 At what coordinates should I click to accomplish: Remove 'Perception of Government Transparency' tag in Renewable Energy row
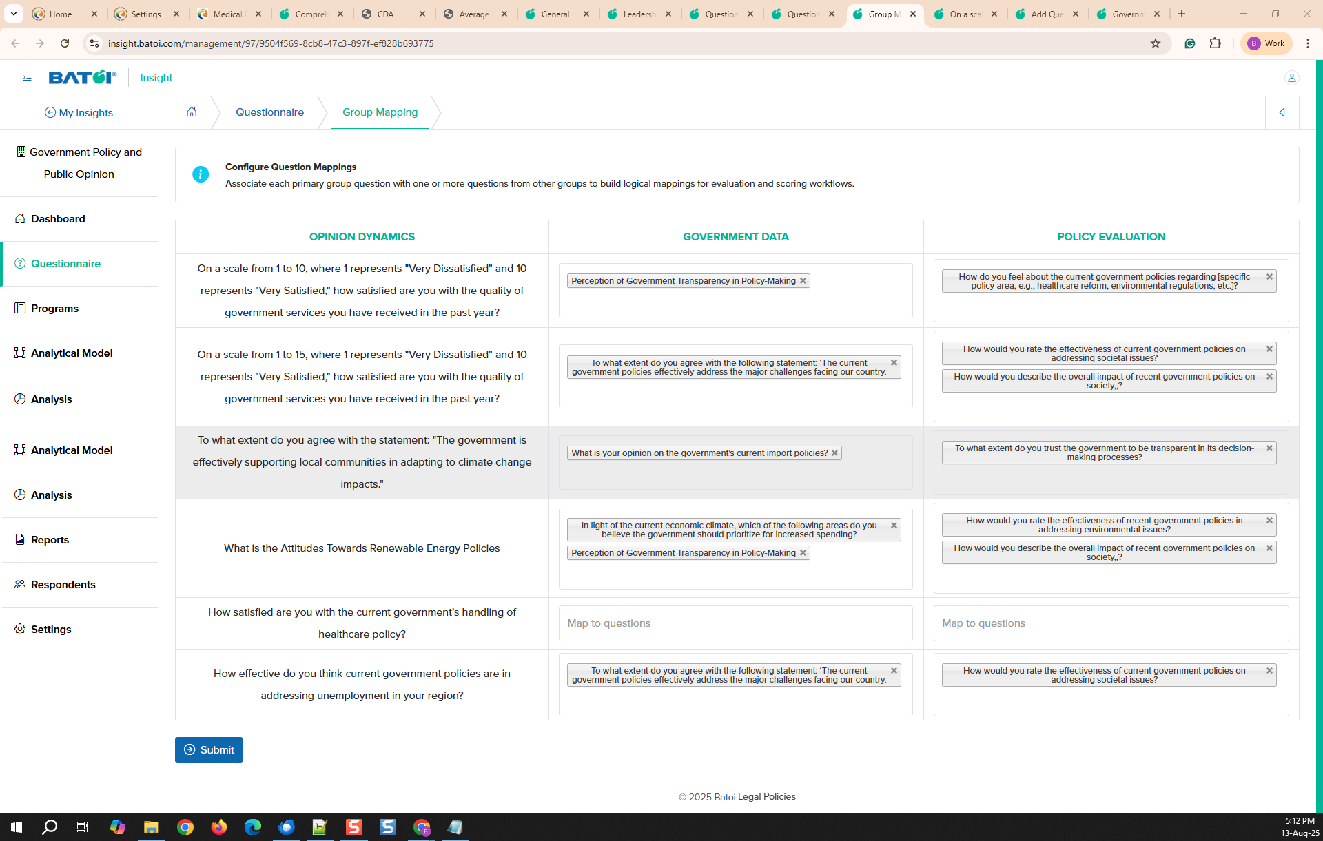[803, 553]
